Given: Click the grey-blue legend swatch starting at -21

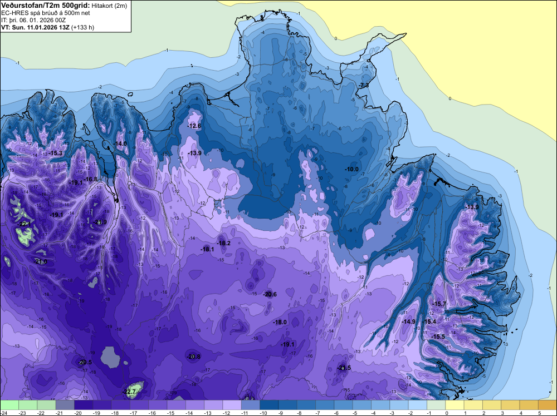Looking at the screenshot, I should pyautogui.click(x=65, y=405).
